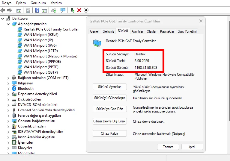This screenshot has height=161, width=230.
Task: Select Realtek PCIe GbE Family Controller in tree
Action: pyautogui.click(x=51, y=29)
